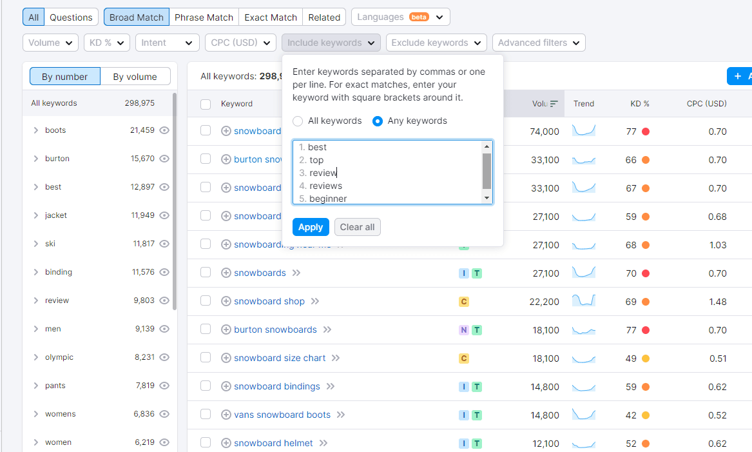Select the 'All keywords' radio option
Image resolution: width=752 pixels, height=452 pixels.
(x=298, y=121)
